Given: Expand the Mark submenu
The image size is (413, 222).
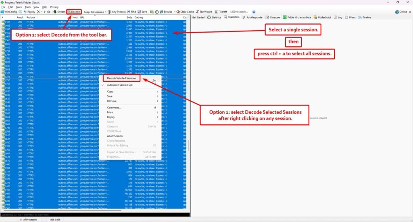Looking at the screenshot, I should (130, 112).
